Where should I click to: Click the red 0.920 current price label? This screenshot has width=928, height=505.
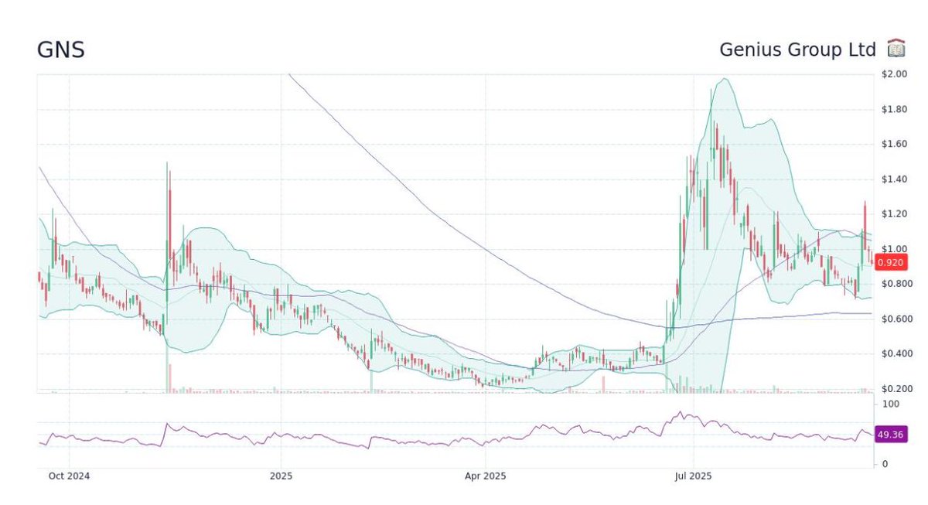point(889,263)
